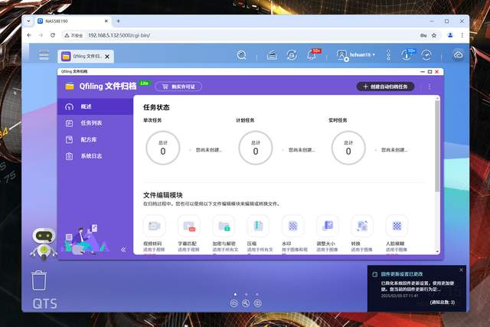
Task: Click the 字幕匹配 module icon
Action: pos(189,226)
